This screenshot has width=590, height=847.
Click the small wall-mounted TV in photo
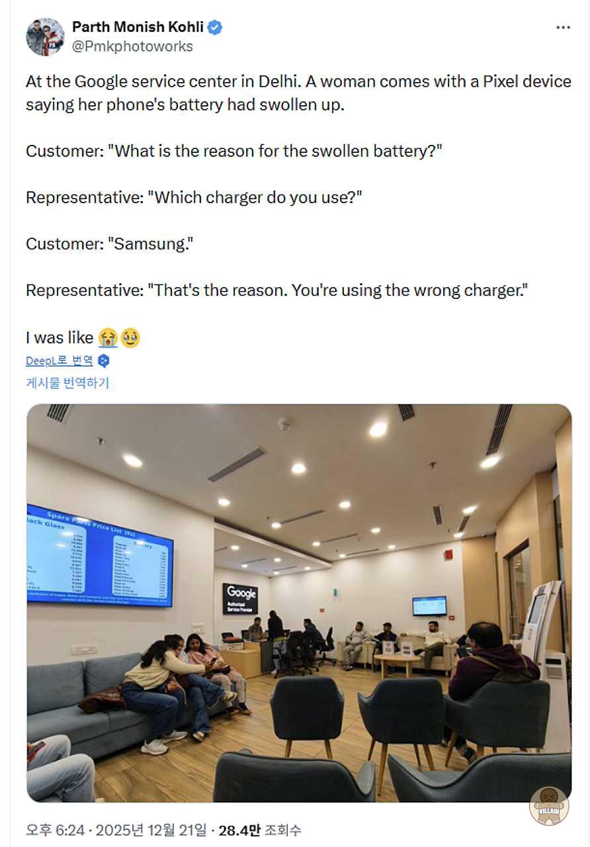tap(429, 605)
